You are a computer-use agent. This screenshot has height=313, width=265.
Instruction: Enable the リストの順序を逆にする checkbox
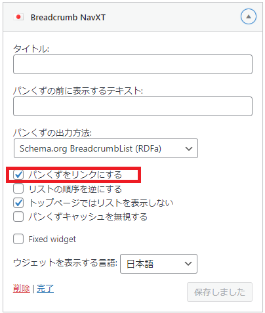18,189
